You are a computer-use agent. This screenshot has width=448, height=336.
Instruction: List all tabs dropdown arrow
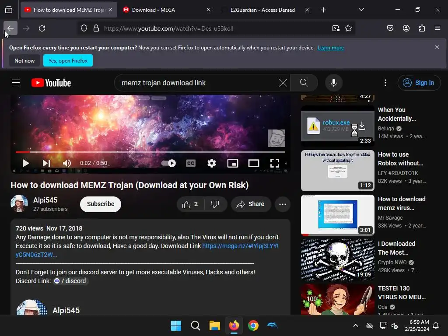[361, 10]
